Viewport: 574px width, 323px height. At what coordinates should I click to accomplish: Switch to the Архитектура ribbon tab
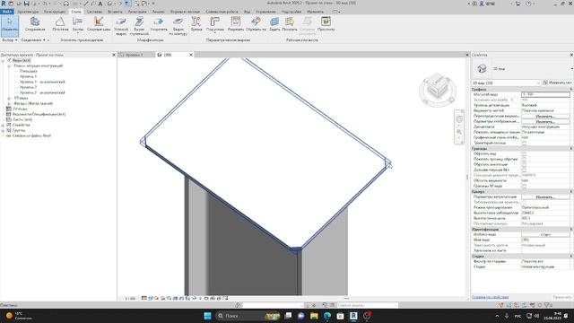click(x=28, y=12)
